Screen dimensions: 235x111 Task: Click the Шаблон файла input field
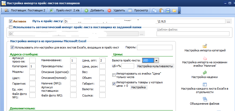[193, 34]
